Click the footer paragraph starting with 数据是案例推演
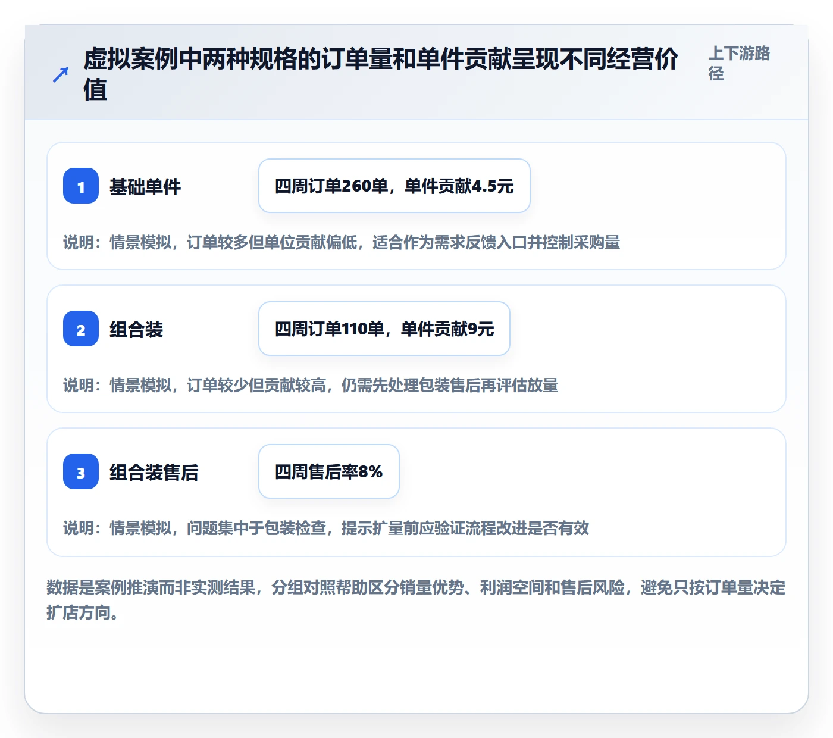This screenshot has height=738, width=833. coord(416,600)
